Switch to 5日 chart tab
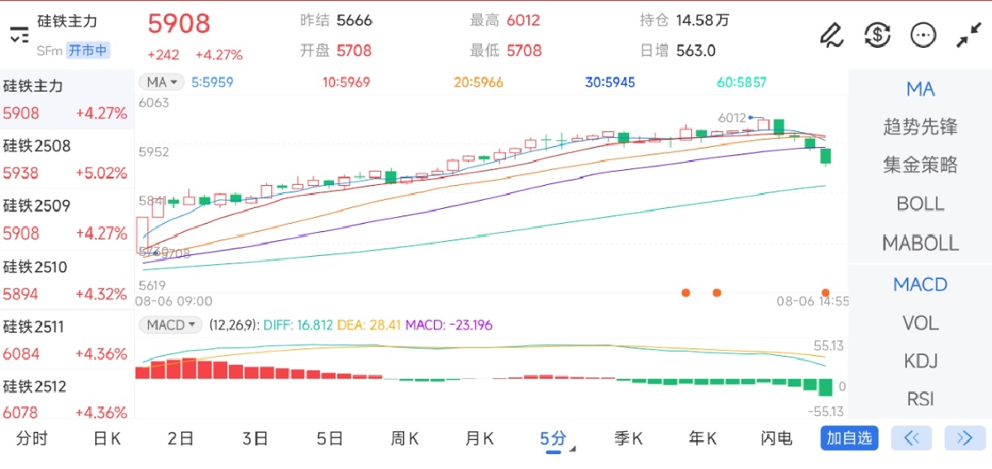The height and width of the screenshot is (469, 992). coord(330,438)
